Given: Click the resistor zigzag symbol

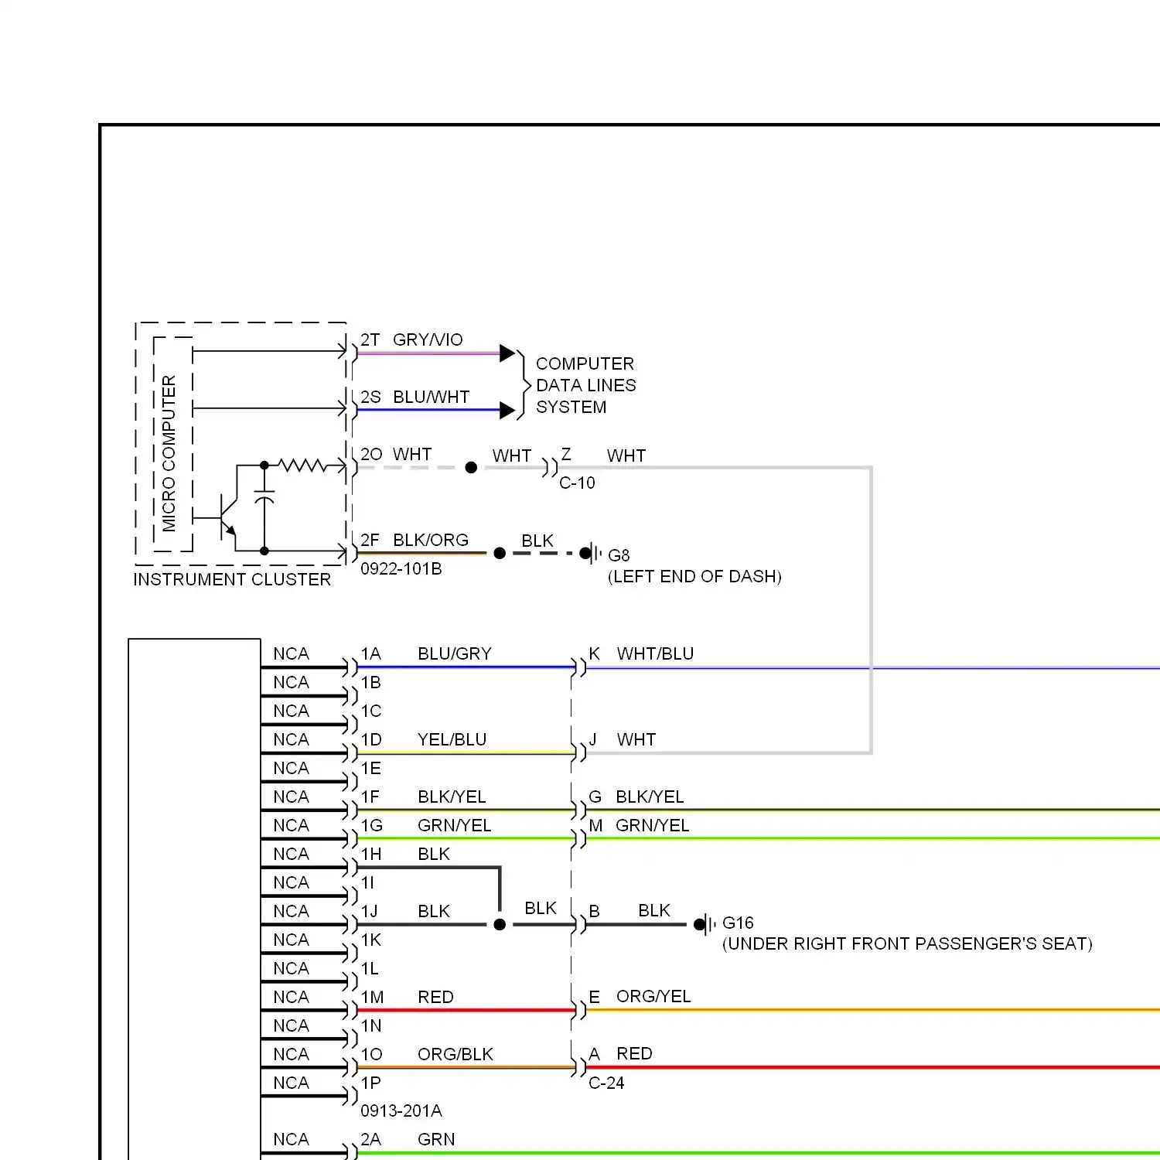Looking at the screenshot, I should 302,465.
